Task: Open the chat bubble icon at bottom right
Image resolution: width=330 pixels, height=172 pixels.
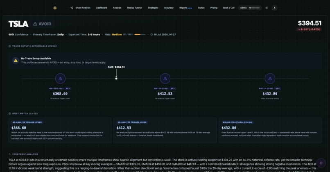Action: tap(321, 163)
